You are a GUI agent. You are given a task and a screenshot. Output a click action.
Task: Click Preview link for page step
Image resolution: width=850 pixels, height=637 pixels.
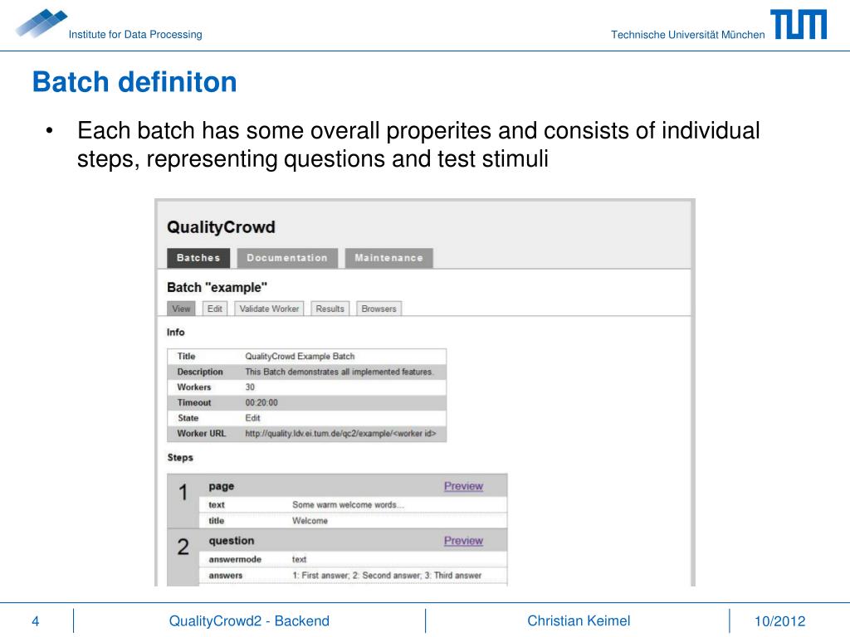pos(463,486)
